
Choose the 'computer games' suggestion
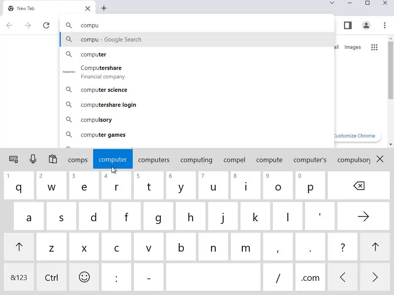pos(197,135)
